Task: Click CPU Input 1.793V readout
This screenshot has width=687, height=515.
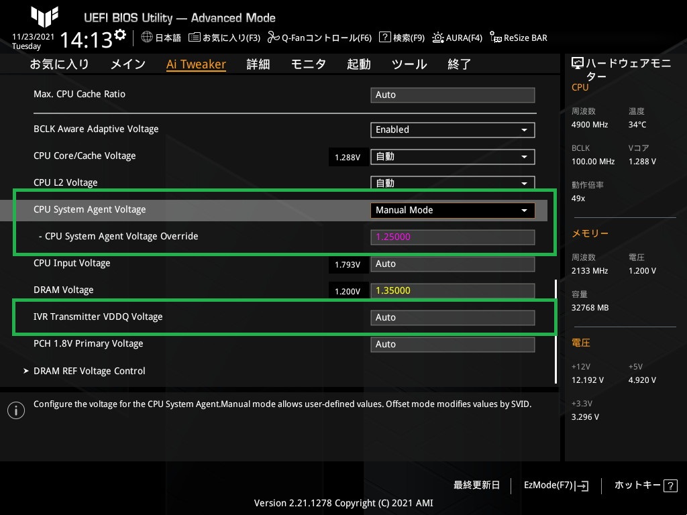Action: click(x=348, y=264)
